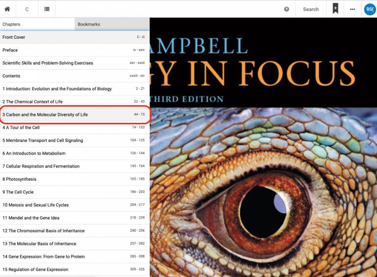
Task: Open the table of contents list icon
Action: click(47, 9)
